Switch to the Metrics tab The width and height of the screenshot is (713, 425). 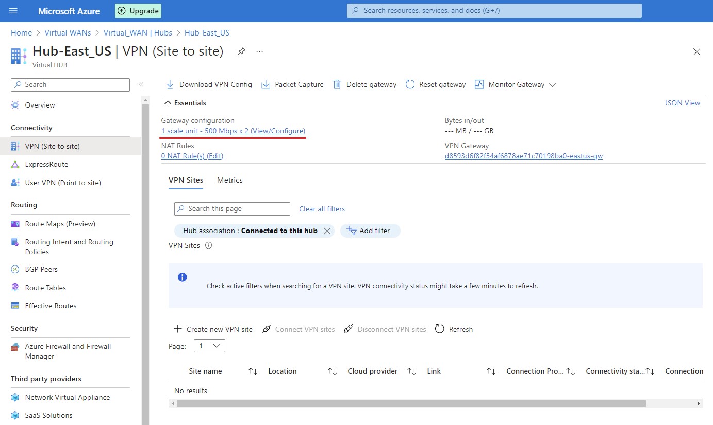click(229, 180)
